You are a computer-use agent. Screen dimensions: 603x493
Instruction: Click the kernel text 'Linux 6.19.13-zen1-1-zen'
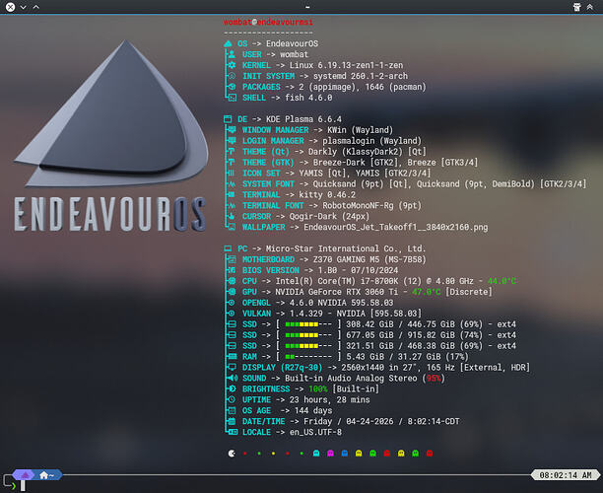[346, 65]
